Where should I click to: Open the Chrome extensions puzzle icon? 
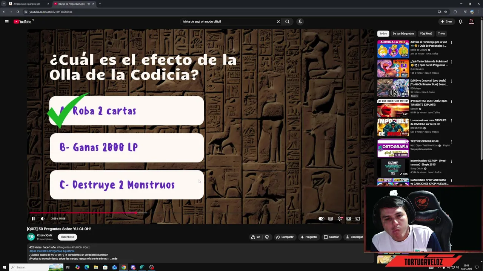(455, 12)
